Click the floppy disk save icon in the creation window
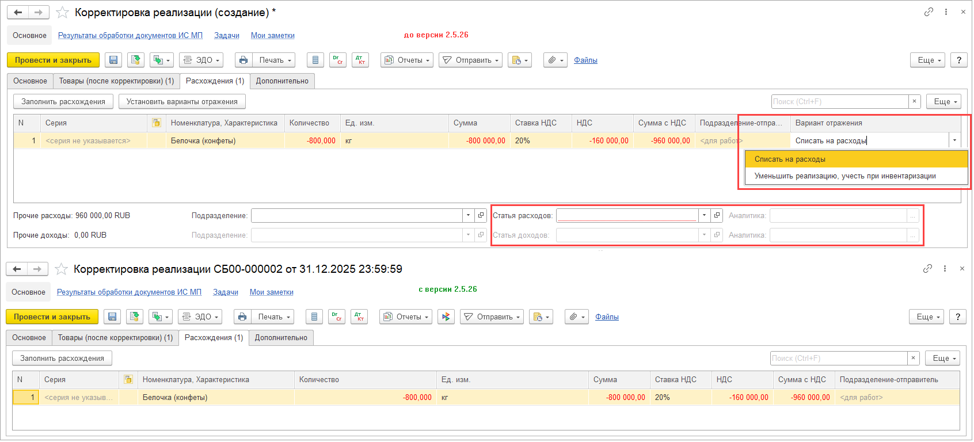The height and width of the screenshot is (442, 974). click(x=113, y=60)
